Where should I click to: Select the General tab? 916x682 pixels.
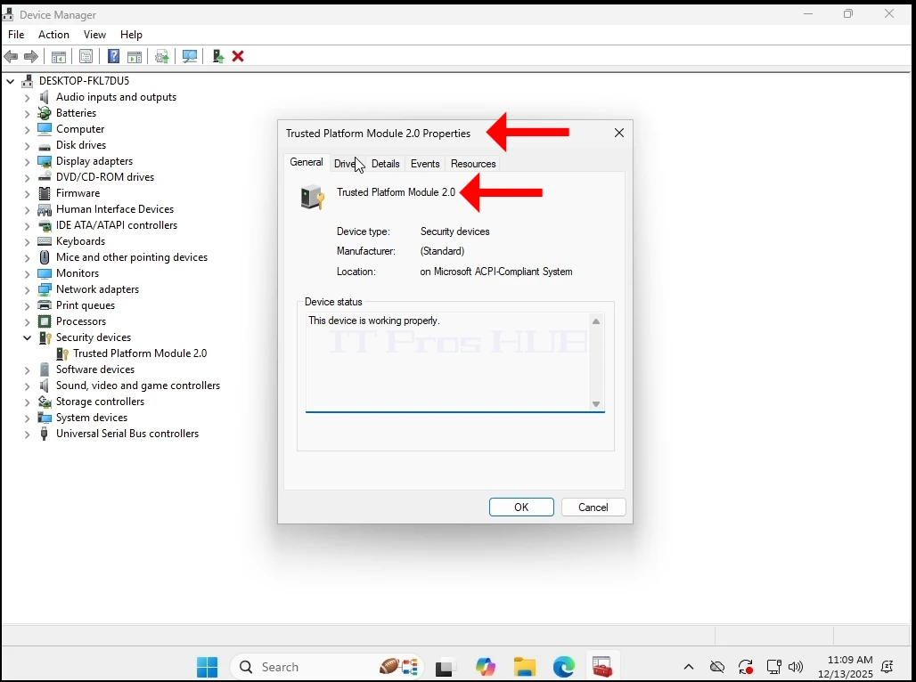click(307, 162)
